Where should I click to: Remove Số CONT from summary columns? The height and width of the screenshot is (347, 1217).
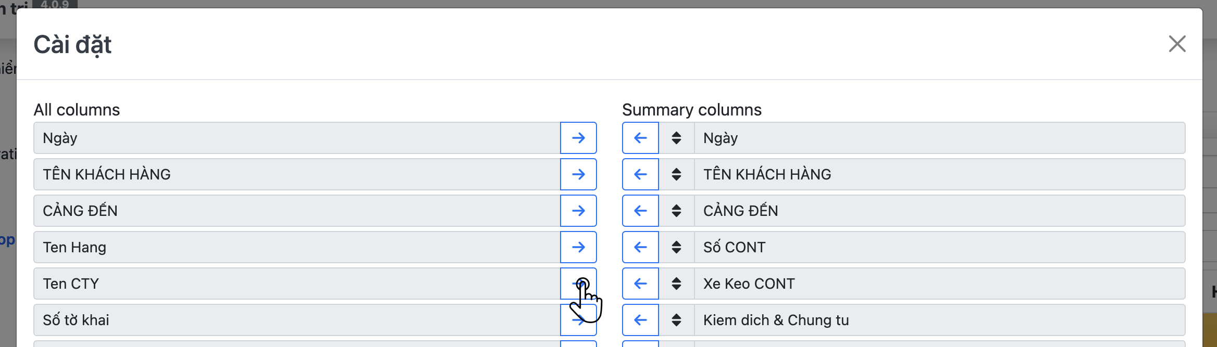pyautogui.click(x=640, y=247)
